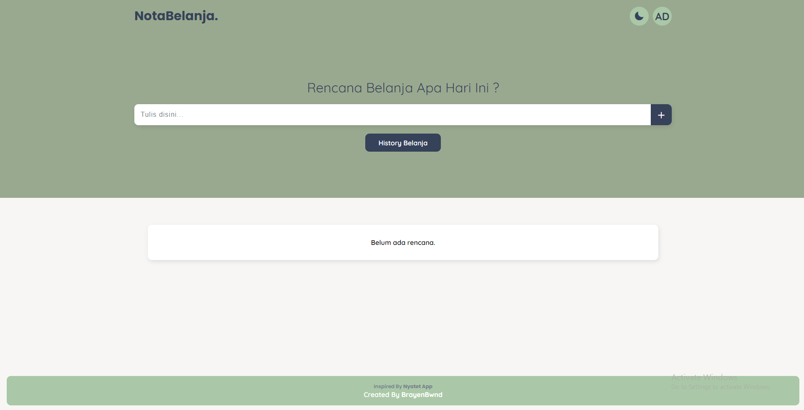Image resolution: width=804 pixels, height=410 pixels.
Task: Click the NotaBelanja logo
Action: (176, 16)
